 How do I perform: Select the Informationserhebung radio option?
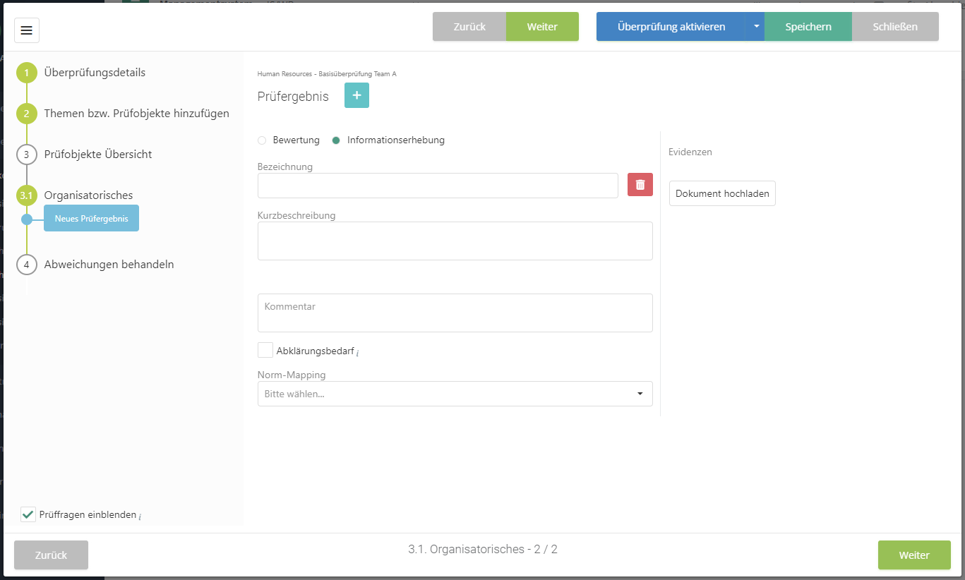pyautogui.click(x=337, y=140)
